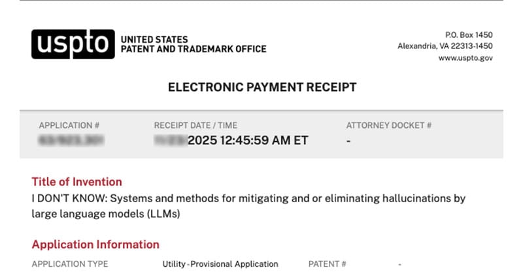The image size is (523, 272).
Task: Click the Alexandria, VA 22313-1450 line
Action: point(445,46)
